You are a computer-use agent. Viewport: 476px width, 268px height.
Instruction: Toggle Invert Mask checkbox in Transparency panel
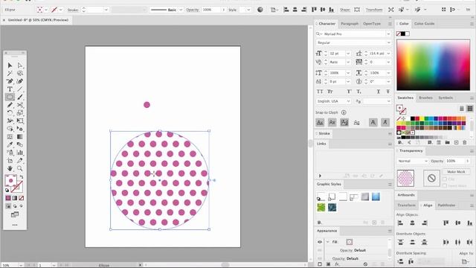(x=445, y=185)
